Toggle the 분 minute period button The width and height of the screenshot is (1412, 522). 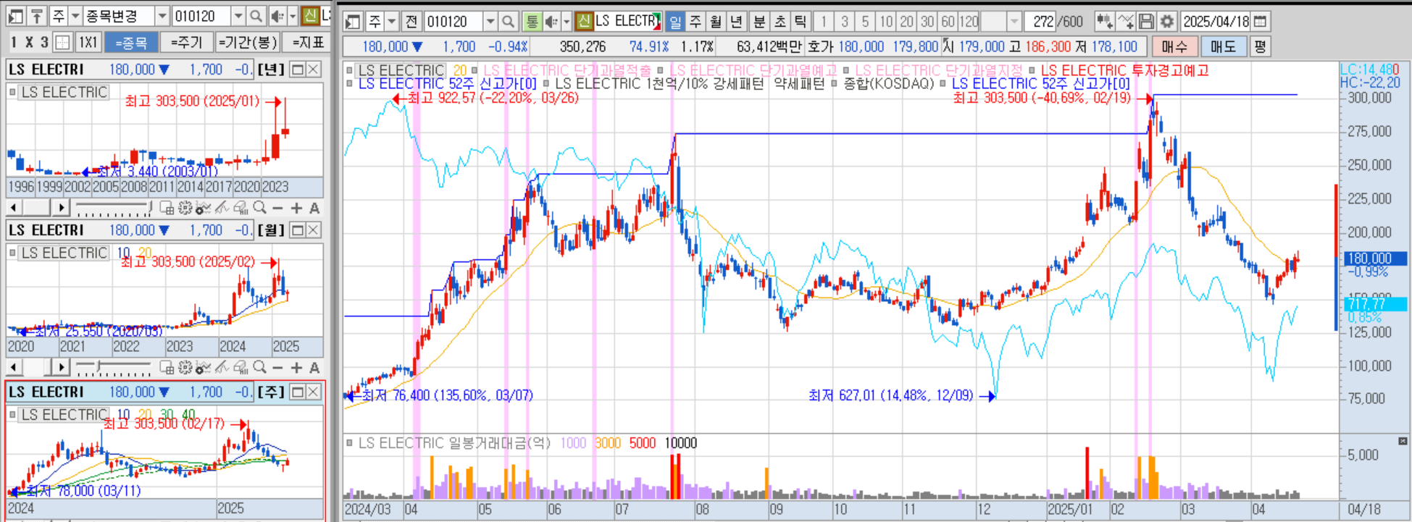pos(759,22)
